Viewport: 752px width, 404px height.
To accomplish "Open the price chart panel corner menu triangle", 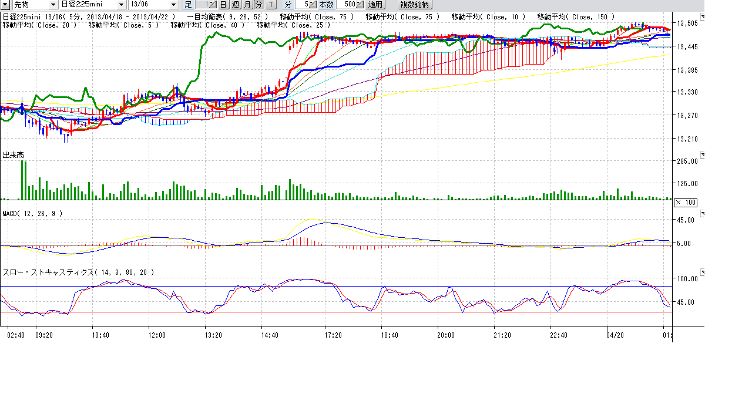I will click(701, 17).
